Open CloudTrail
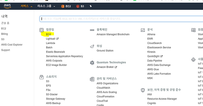Image resolution: width=203 pixels, height=106 pixels. 102,101
